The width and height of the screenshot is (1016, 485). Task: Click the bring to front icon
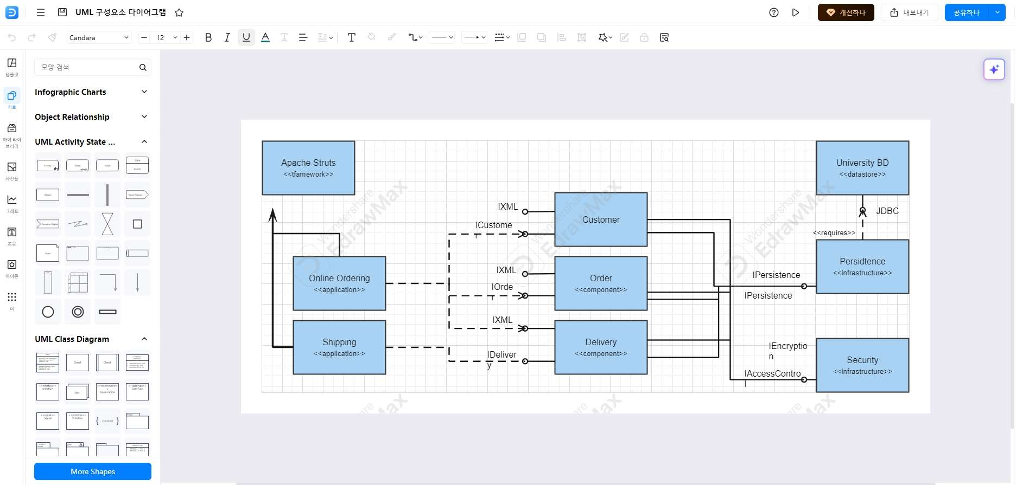pos(522,37)
